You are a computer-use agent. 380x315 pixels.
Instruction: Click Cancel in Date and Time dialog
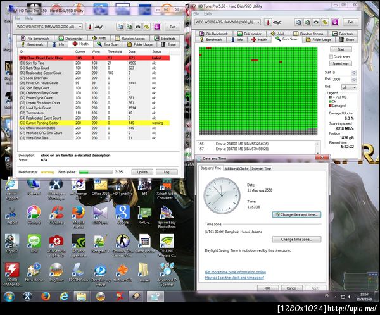pos(291,288)
